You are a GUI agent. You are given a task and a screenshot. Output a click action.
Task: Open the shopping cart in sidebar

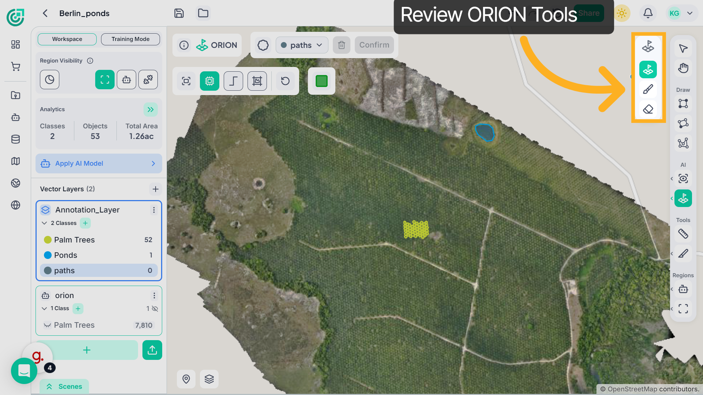15,67
